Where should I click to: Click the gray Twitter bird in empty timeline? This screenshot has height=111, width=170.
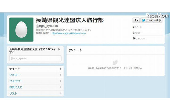coord(115,62)
